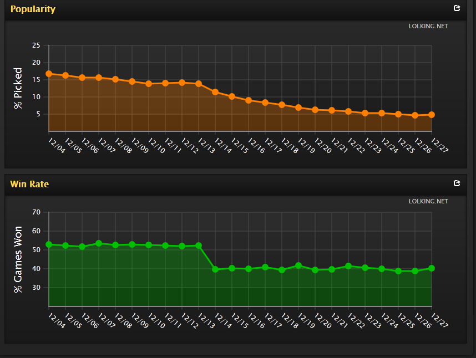Viewport: 476px width, 358px height.
Task: Click the % Picked axis label
Action: click(18, 88)
